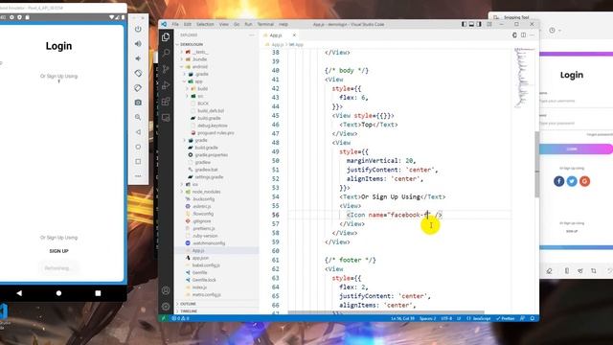The width and height of the screenshot is (613, 345).
Task: Expand the TIMELINE section
Action: click(x=217, y=311)
